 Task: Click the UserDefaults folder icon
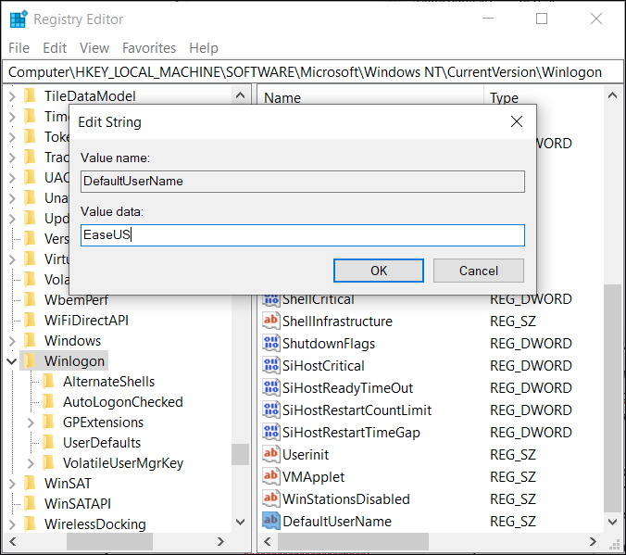coord(48,442)
